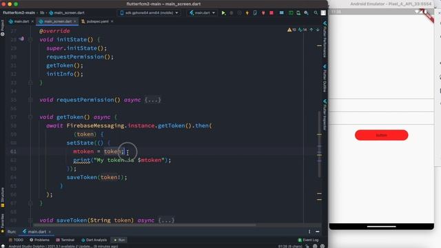Click the horizontal scrollbar under the editor
The width and height of the screenshot is (441, 248).
pos(145,225)
